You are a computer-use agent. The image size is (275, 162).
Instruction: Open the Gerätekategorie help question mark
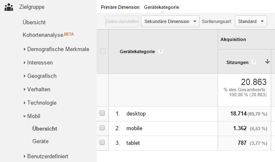click(160, 51)
